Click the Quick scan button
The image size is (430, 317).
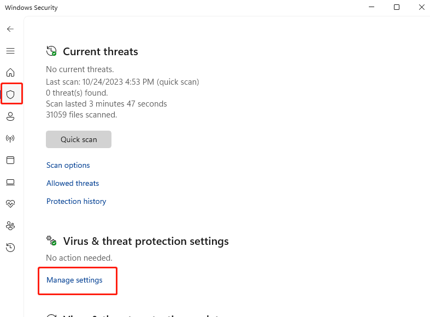click(x=79, y=139)
